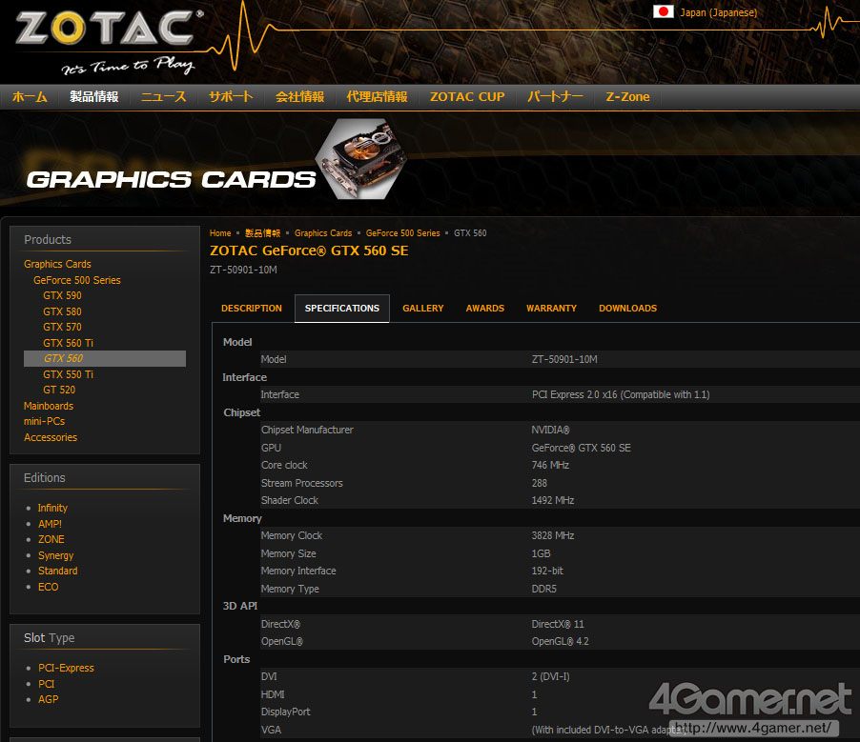
Task: Open Accessories in Products sidebar
Action: (x=51, y=437)
